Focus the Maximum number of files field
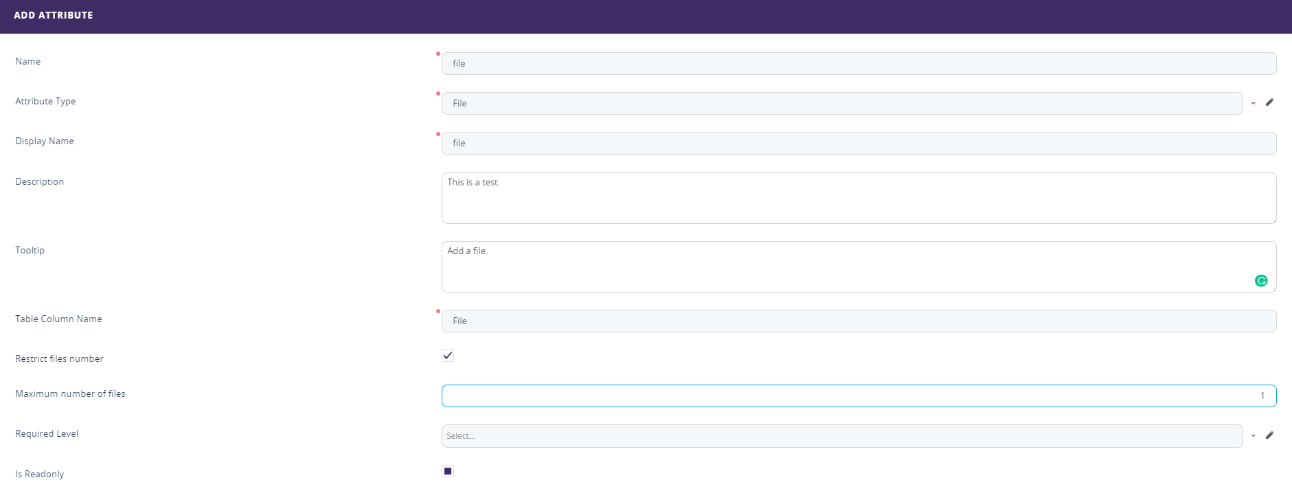The image size is (1292, 502). coord(859,396)
